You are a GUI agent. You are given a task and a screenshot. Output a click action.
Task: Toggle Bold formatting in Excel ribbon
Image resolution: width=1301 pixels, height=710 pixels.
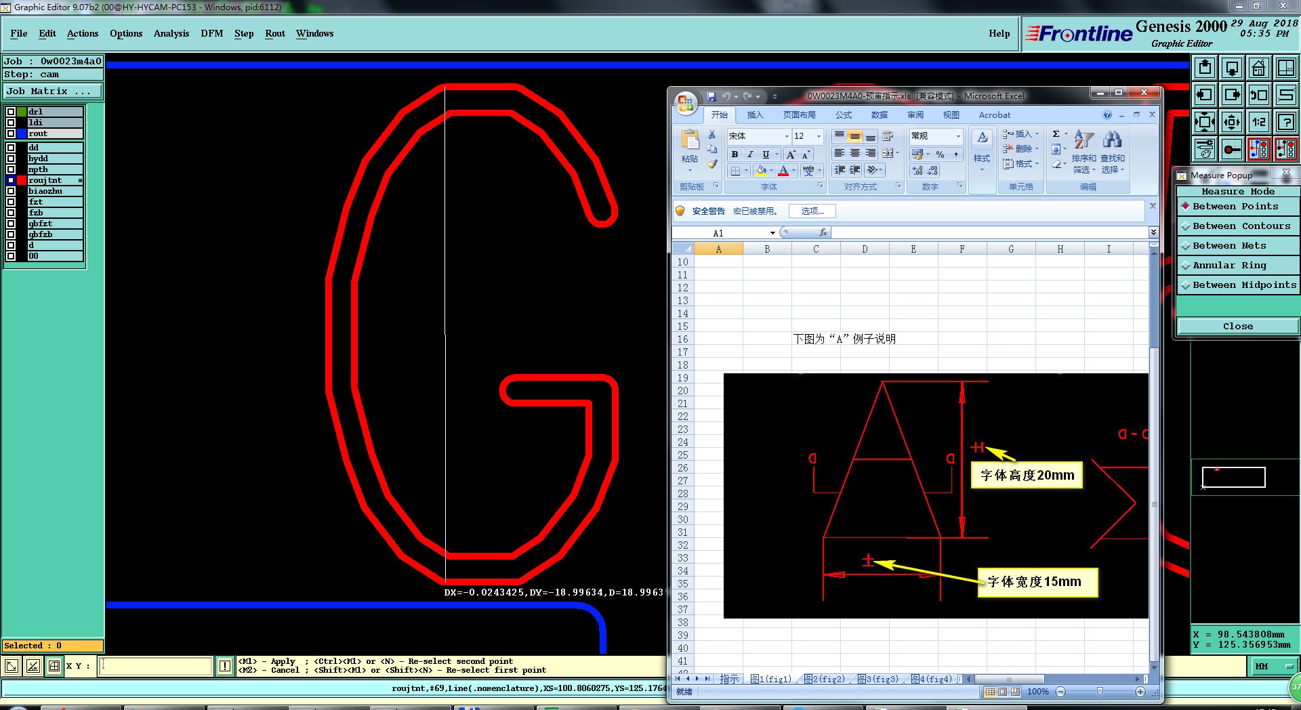point(735,154)
